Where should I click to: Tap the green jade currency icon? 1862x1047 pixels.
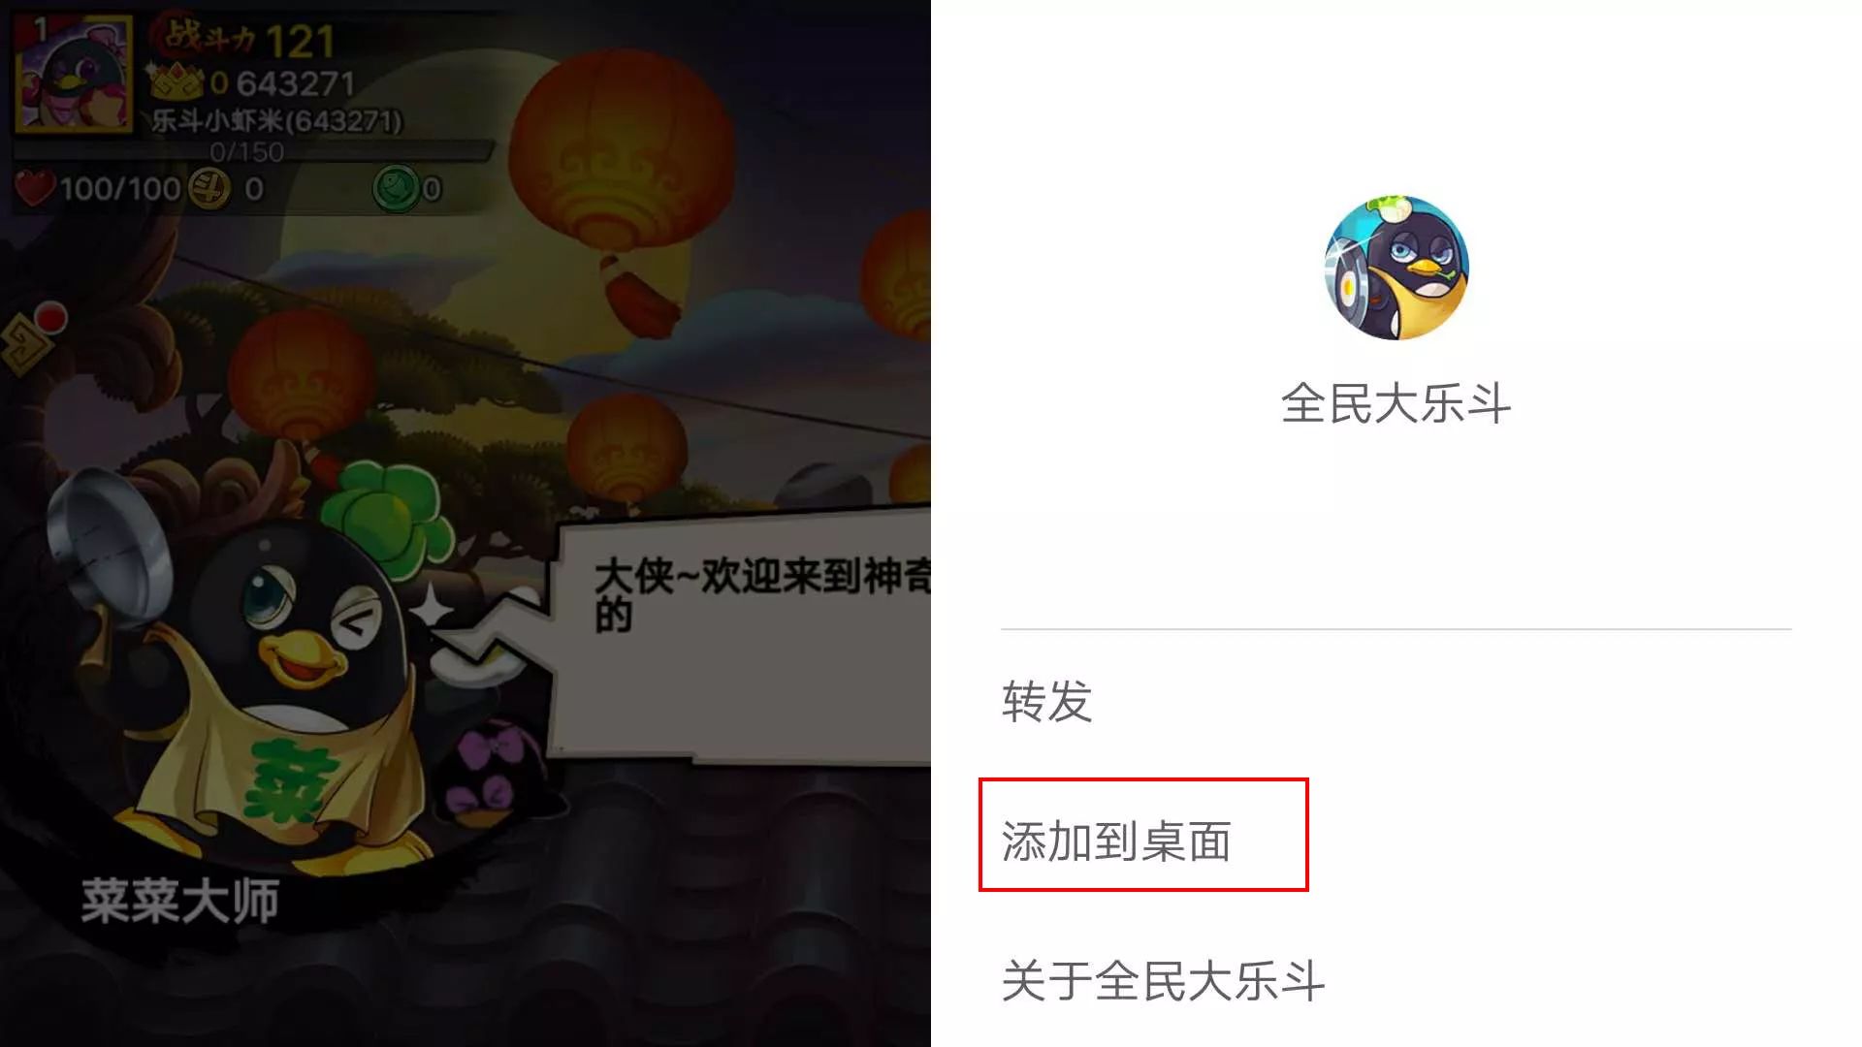[396, 187]
